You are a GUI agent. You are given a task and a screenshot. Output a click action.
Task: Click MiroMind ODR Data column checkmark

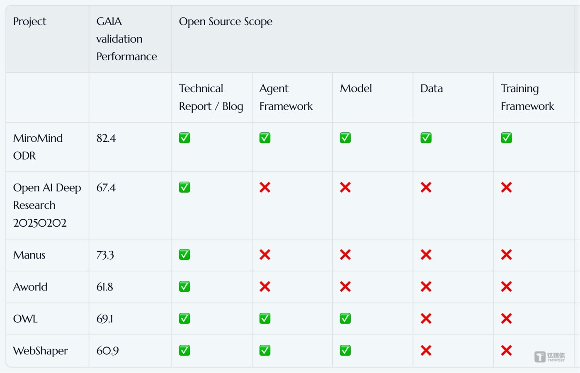[426, 138]
